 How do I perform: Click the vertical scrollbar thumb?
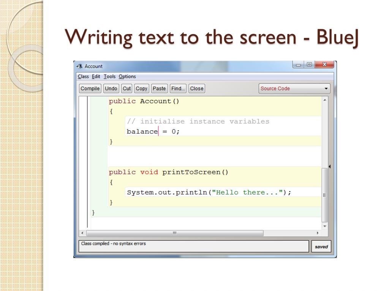point(324,195)
